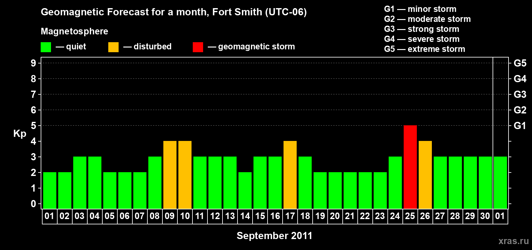Click the Kp value 0 on left axis
This screenshot has width=532, height=250.
tap(33, 204)
